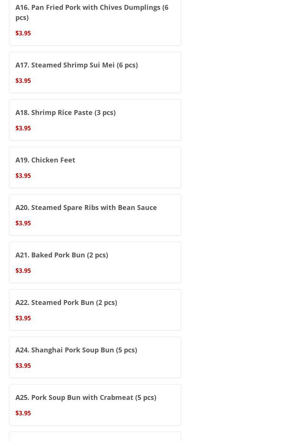Choose A25 Pork Soup Bun with Crabmeat
The height and width of the screenshot is (441, 290).
pos(86,397)
